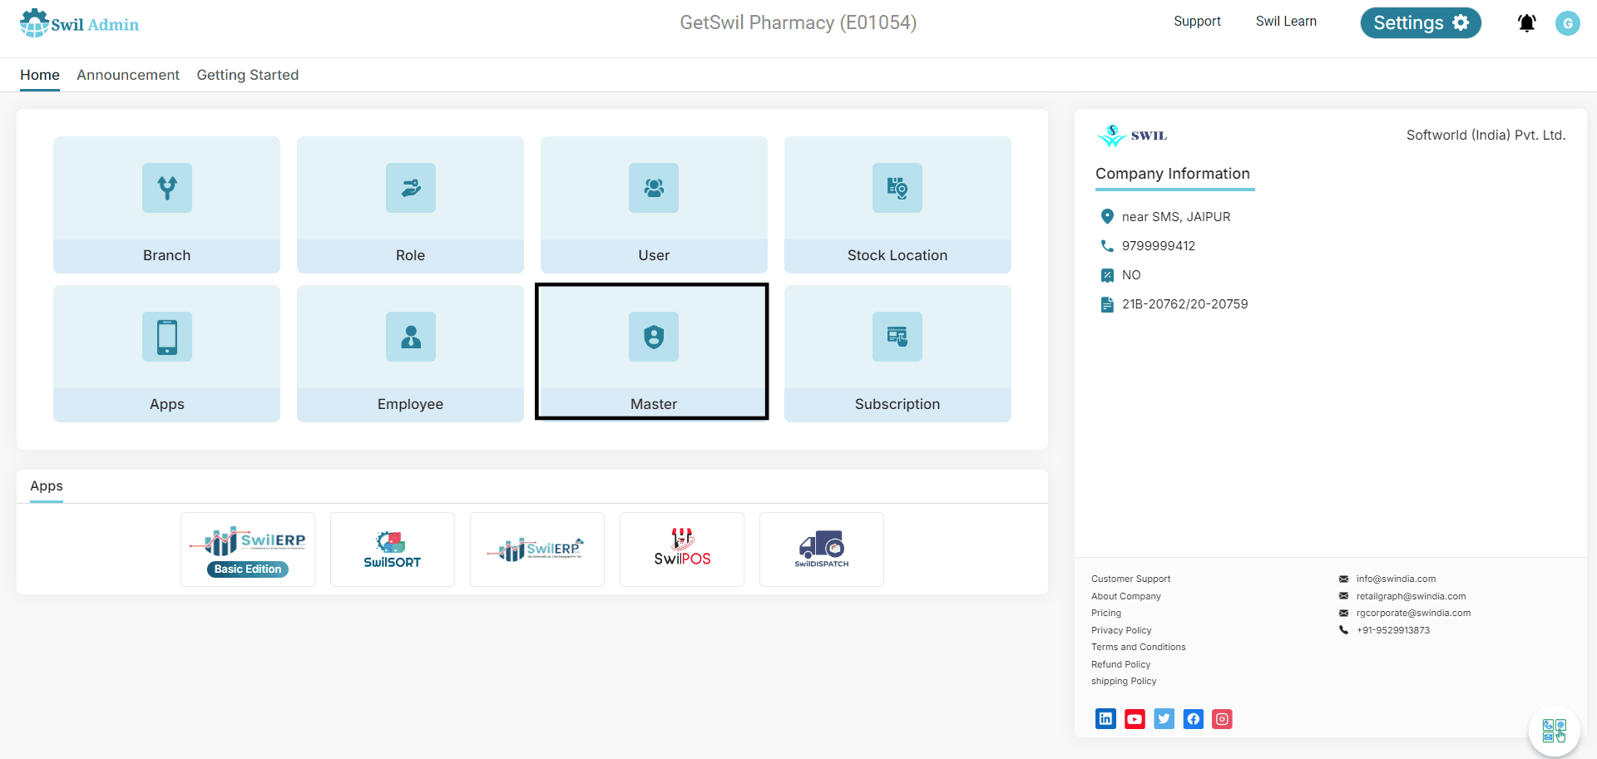Viewport: 1597px width, 759px height.
Task: Click the SWIL company logo in info panel
Action: coord(1132,136)
